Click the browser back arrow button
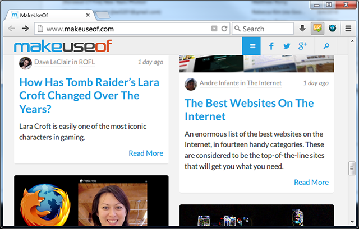The image size is (359, 229). (x=11, y=29)
